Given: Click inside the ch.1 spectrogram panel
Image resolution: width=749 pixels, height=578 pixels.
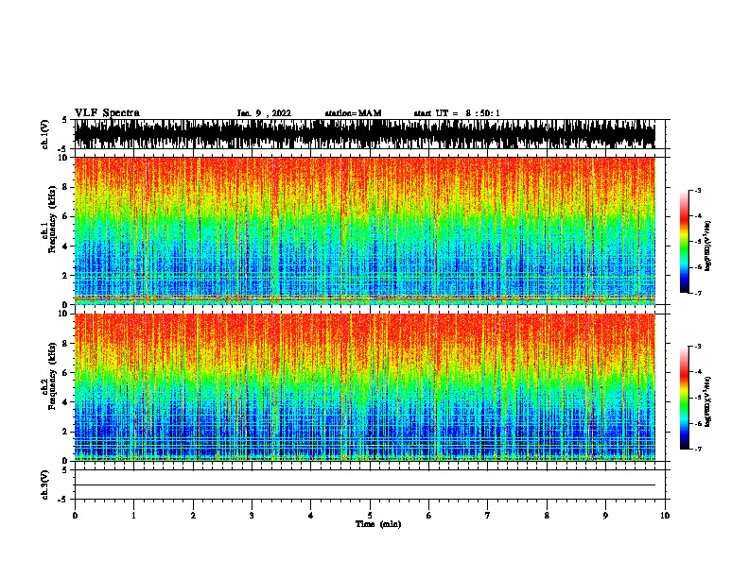Looking at the screenshot, I should click(364, 230).
